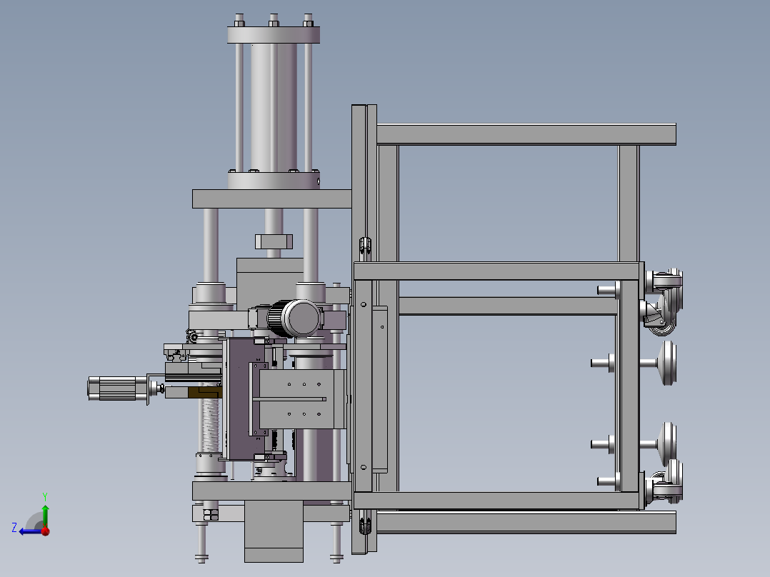This screenshot has height=577, width=770.
Task: Select the bottommost horizontal frame beam
Action: tap(526, 522)
